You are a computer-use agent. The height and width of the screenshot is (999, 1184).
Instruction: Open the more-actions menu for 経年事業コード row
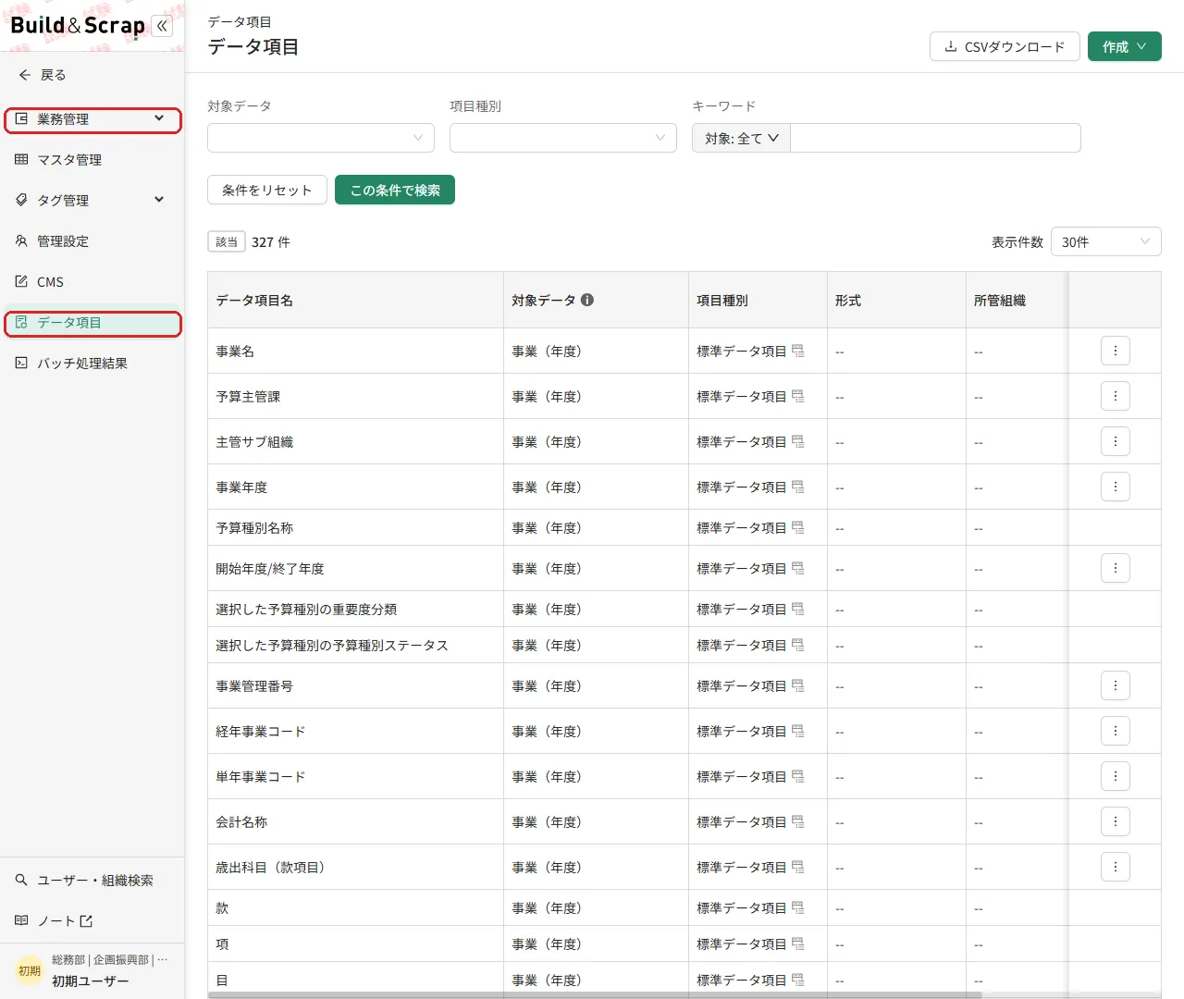click(1116, 731)
